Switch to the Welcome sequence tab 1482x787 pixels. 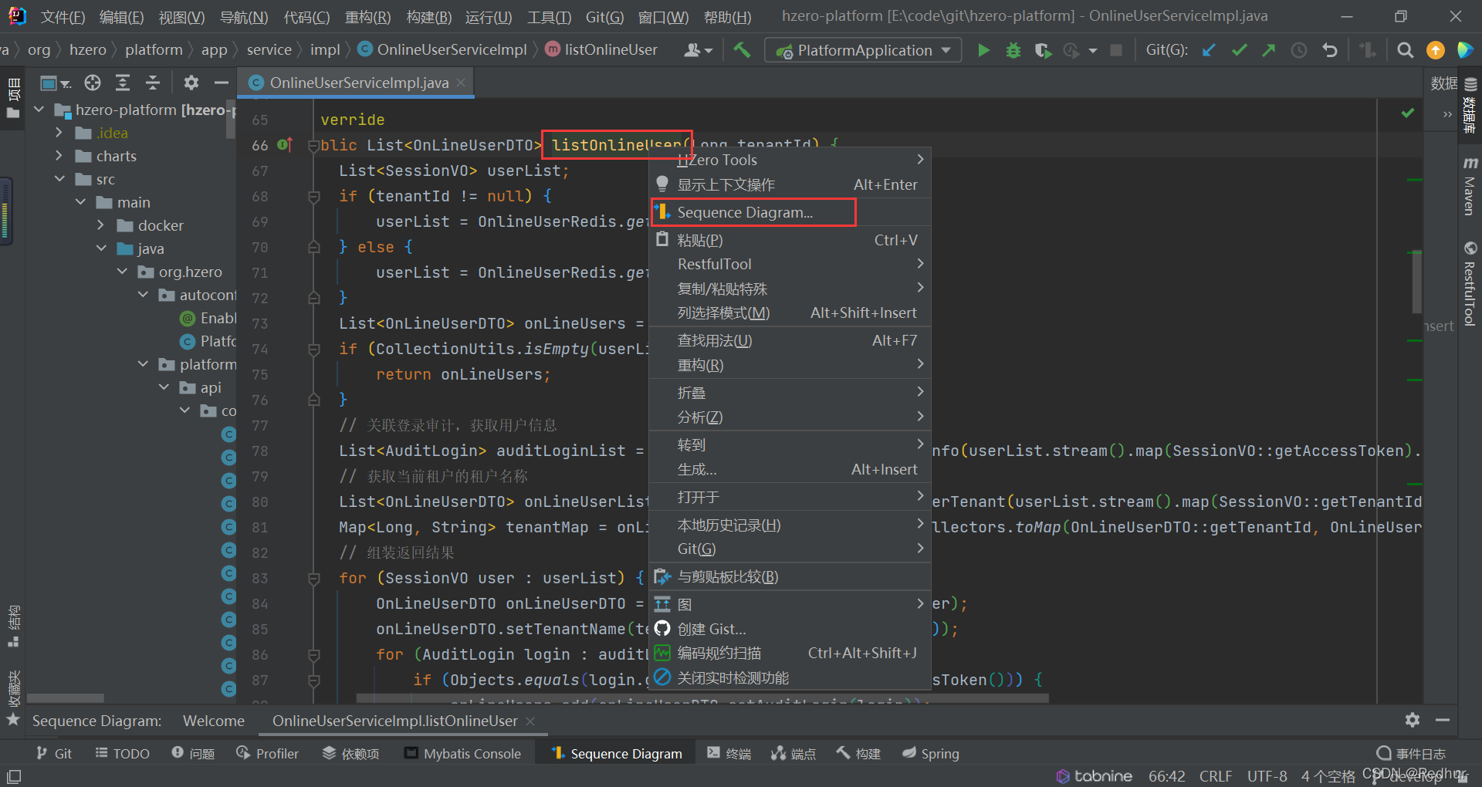coord(214,721)
